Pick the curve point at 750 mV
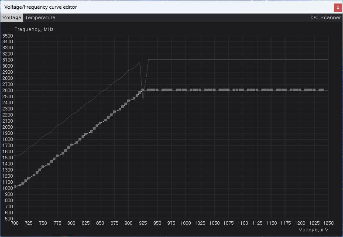 tap(43, 167)
